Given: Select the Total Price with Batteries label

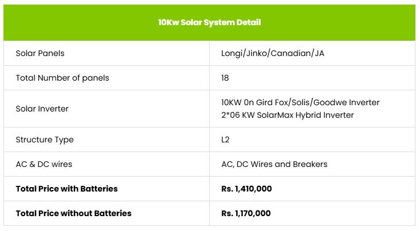Looking at the screenshot, I should coord(67,189).
